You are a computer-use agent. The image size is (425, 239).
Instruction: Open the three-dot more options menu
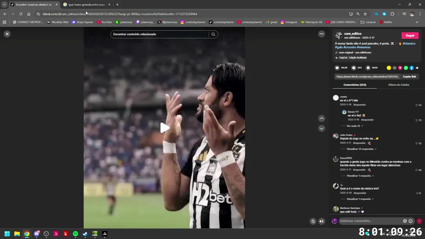[x=321, y=34]
